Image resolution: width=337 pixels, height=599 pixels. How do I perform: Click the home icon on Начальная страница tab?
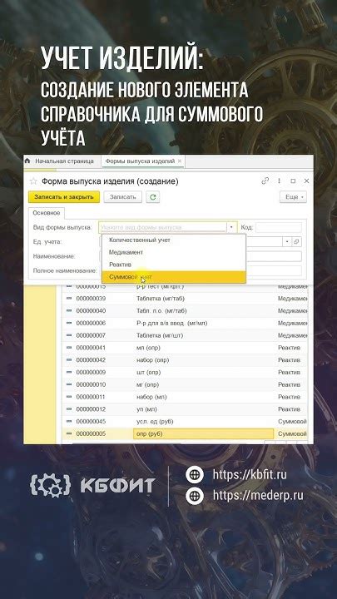click(27, 161)
